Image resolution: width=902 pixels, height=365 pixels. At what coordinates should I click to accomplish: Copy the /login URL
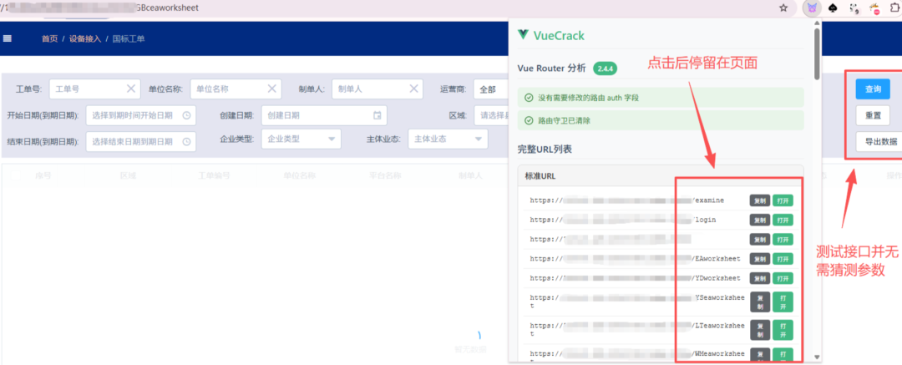(x=760, y=220)
